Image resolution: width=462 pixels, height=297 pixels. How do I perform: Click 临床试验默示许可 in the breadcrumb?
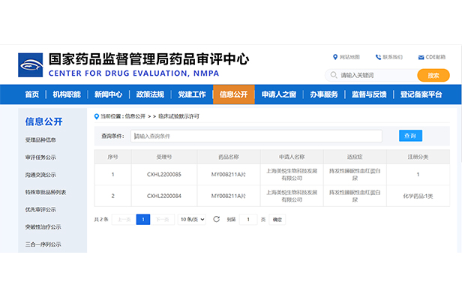pyautogui.click(x=178, y=116)
